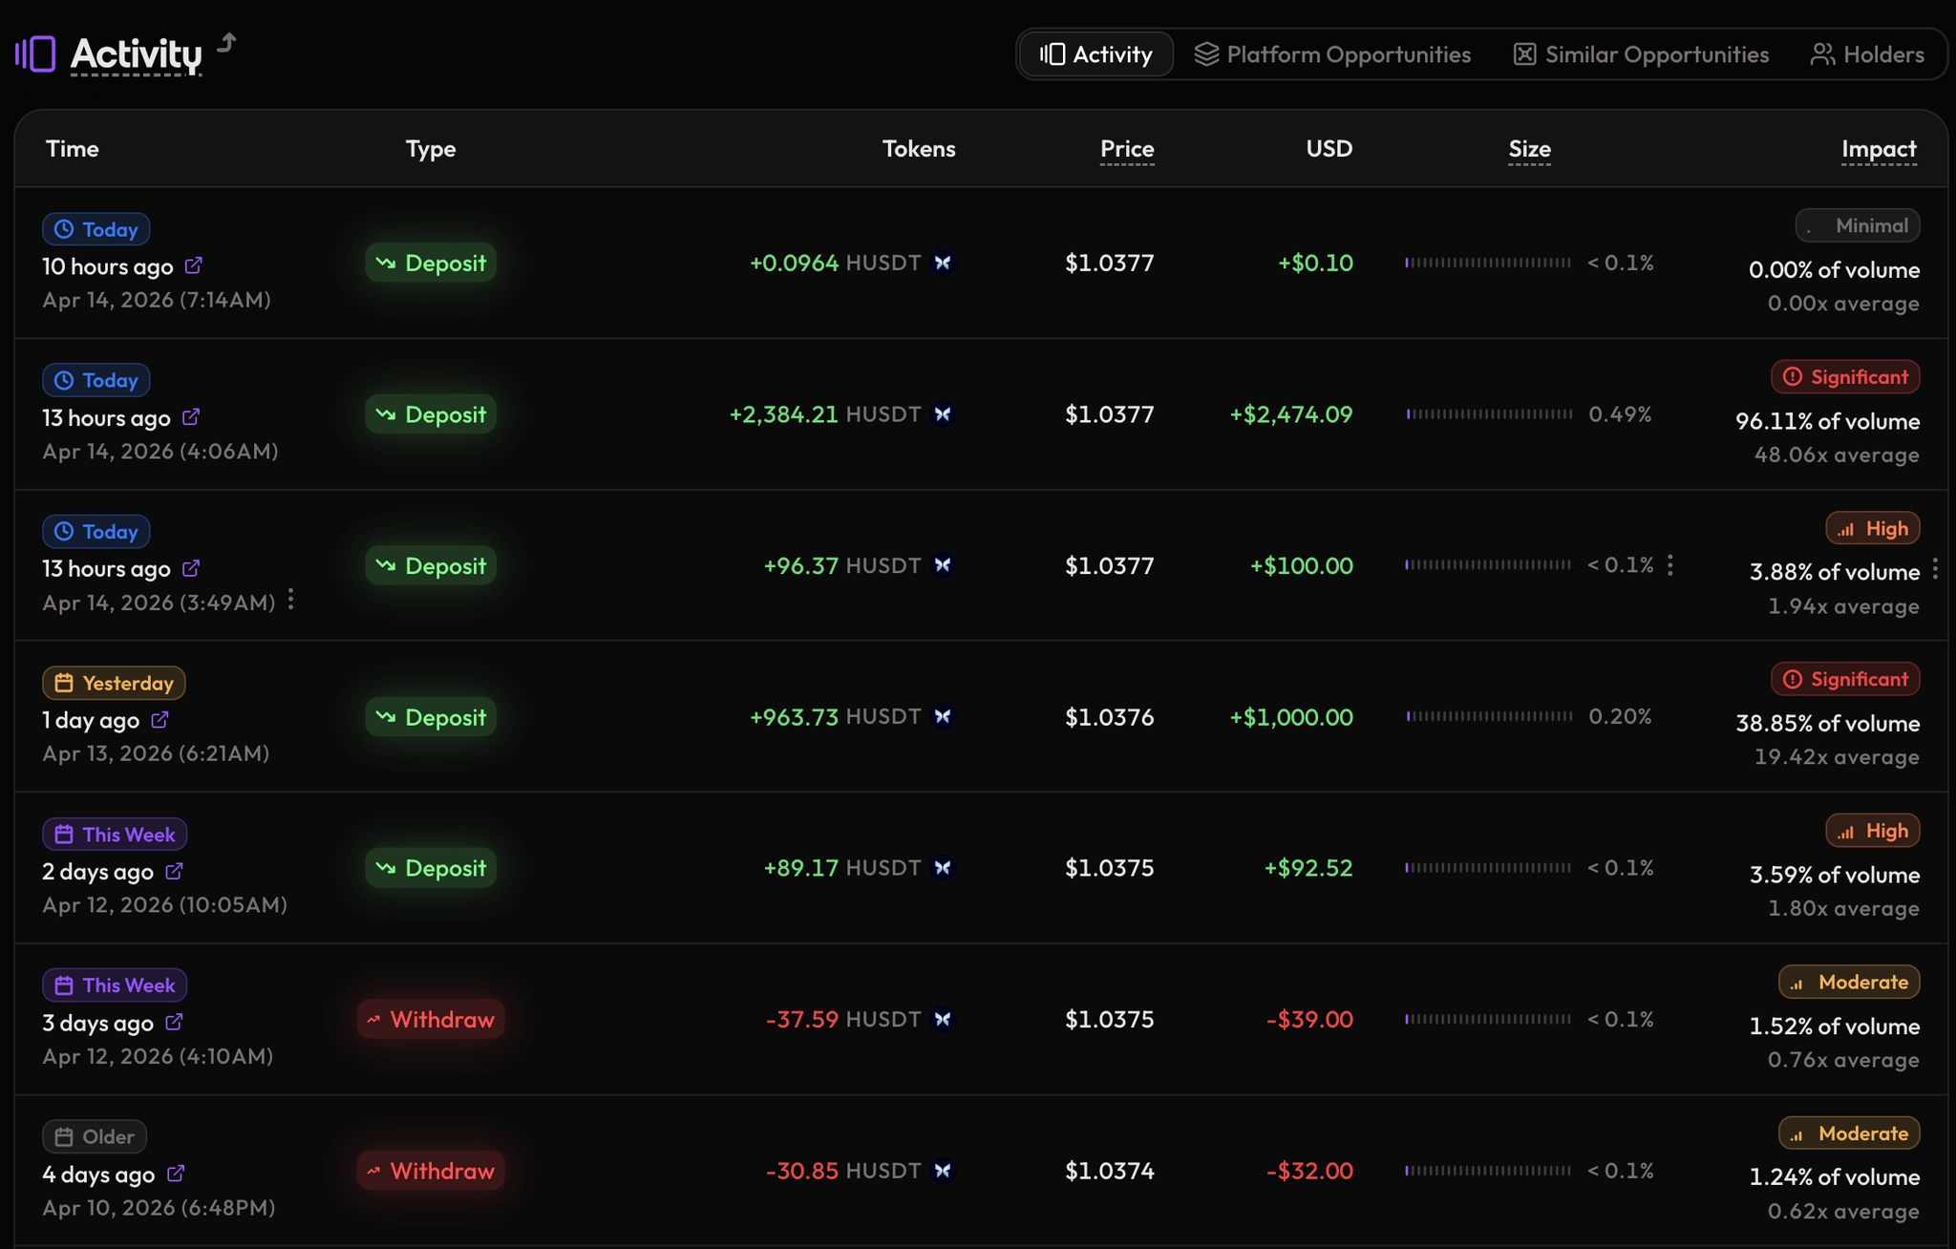Switch to Platform Opportunities tab

point(1332,54)
